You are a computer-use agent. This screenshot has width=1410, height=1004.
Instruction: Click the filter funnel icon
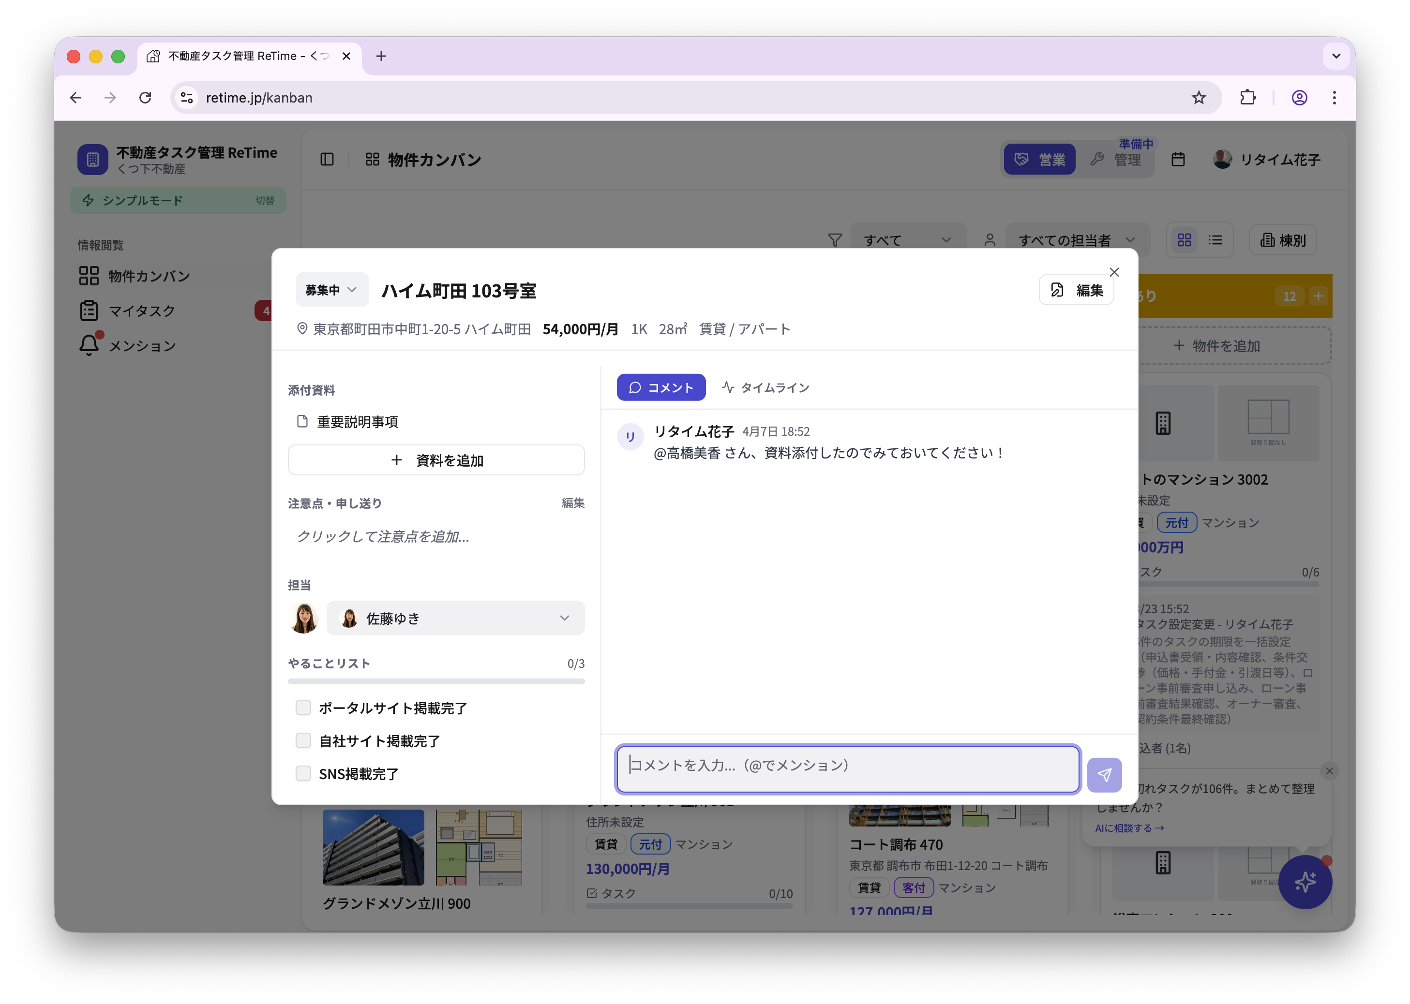[835, 240]
